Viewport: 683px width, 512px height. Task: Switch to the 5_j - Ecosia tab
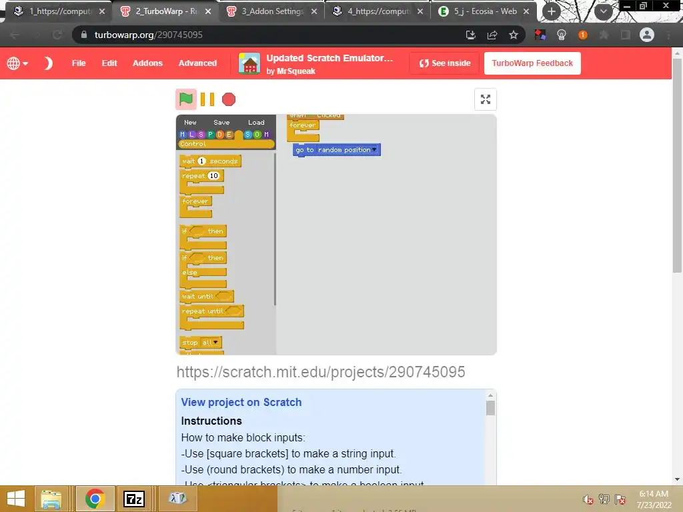(x=485, y=11)
